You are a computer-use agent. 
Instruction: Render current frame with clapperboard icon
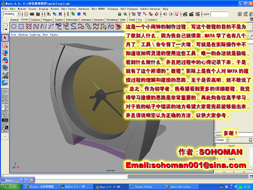pos(185,14)
